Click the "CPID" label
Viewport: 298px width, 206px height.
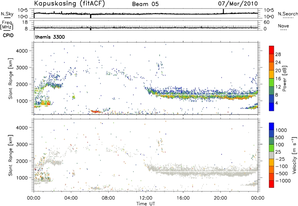tap(8, 35)
